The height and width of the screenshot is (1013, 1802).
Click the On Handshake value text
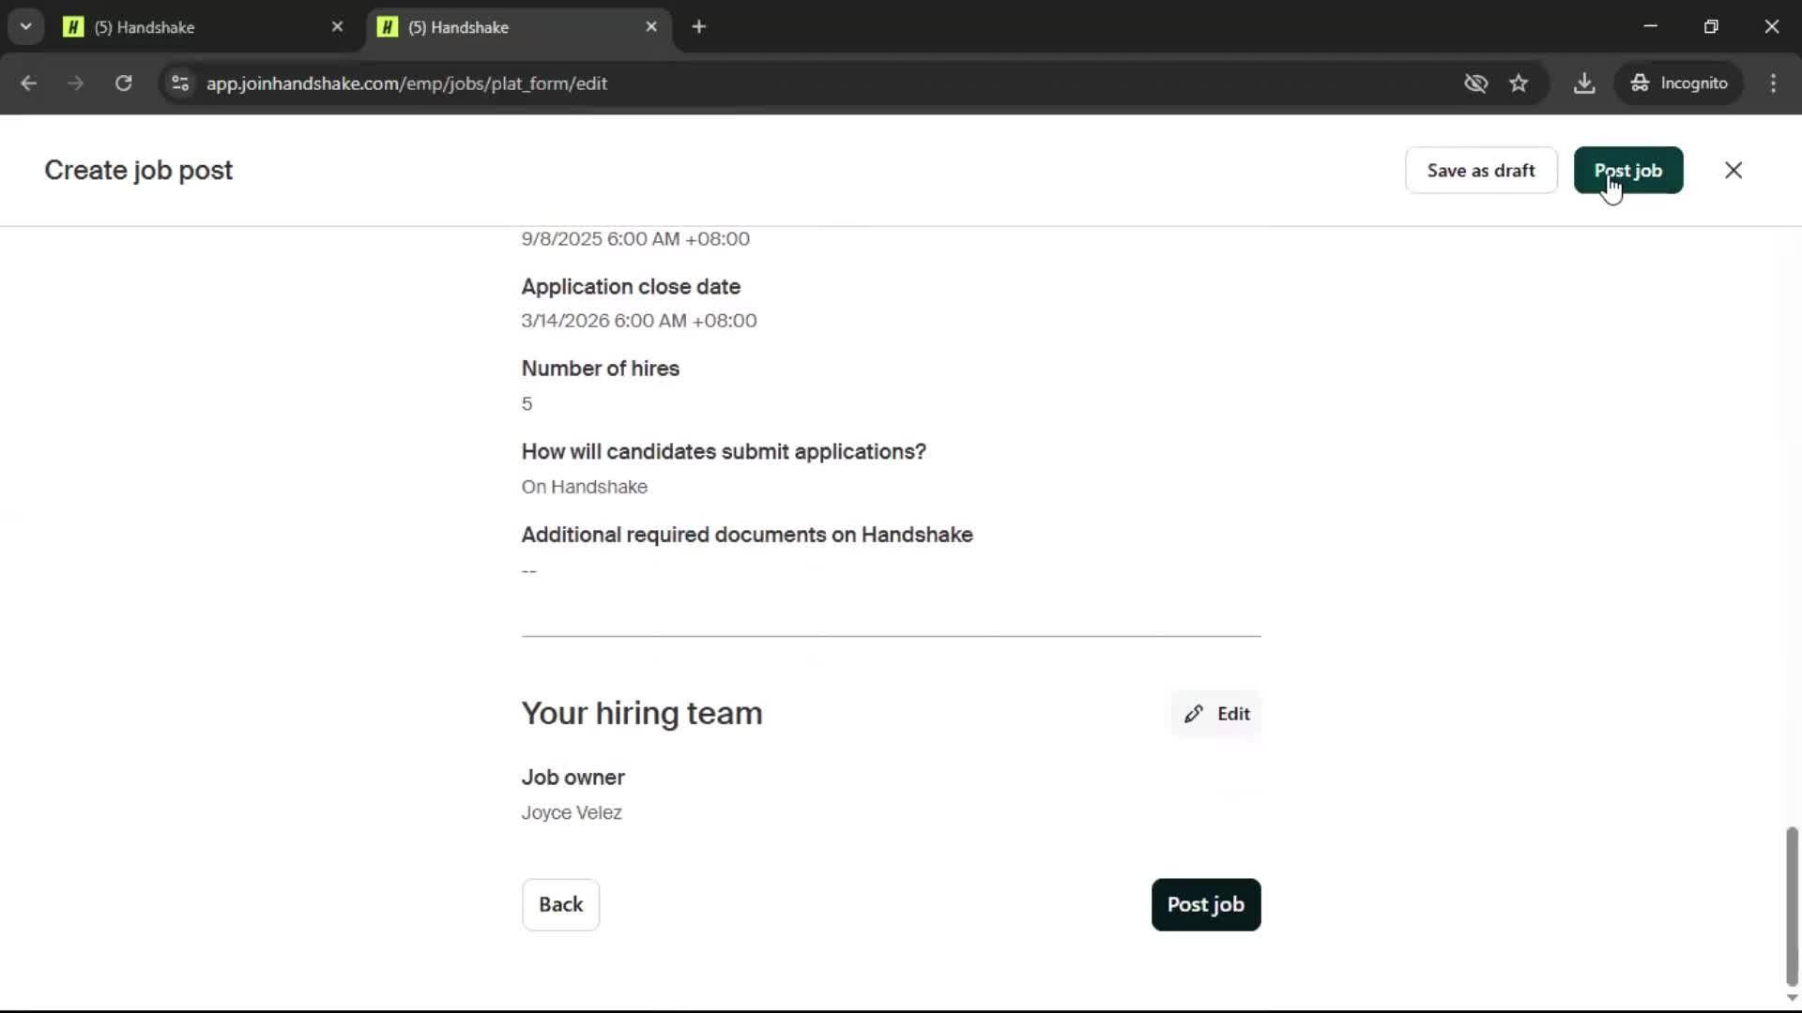(585, 488)
